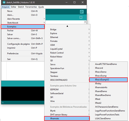Open AiwaRCT501SendDemo example

coord(109,64)
